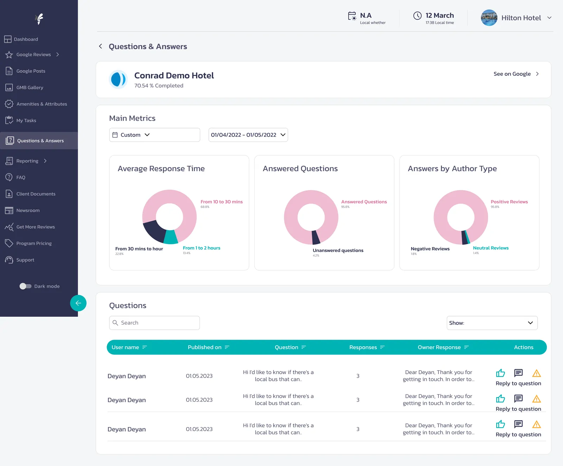Click the teal collapse sidebar arrow button

pos(78,303)
